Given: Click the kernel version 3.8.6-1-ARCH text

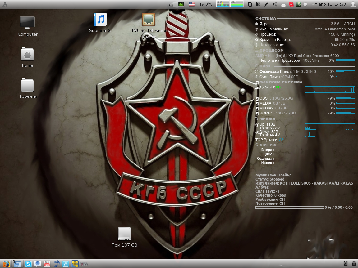Looking at the screenshot, I should point(343,24).
